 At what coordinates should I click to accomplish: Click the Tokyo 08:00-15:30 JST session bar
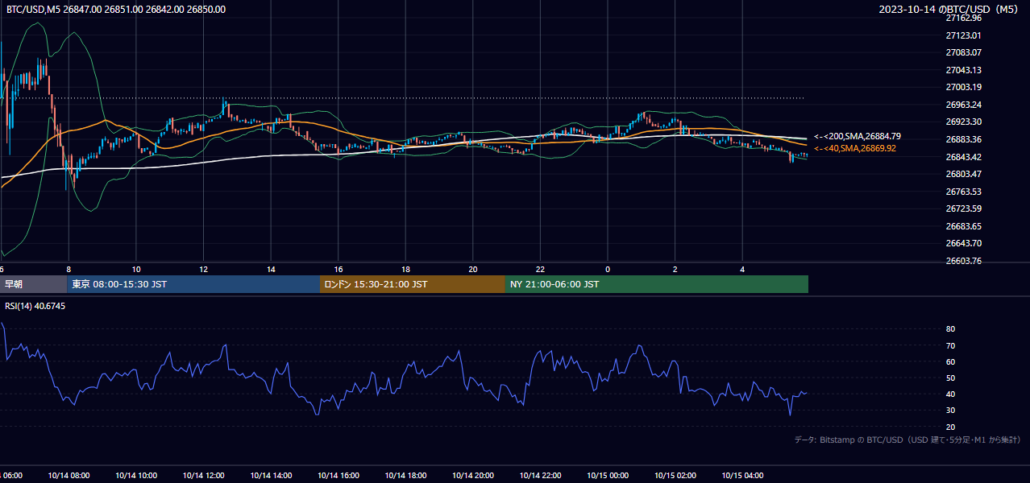193,284
